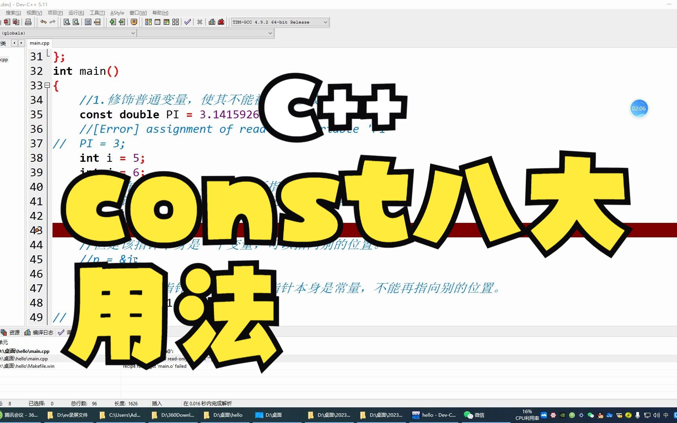Image resolution: width=677 pixels, height=423 pixels.
Task: Click the volume speaker tray icon
Action: 657,415
